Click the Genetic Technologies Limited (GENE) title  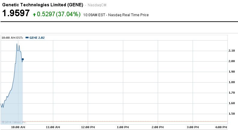[x=42, y=5]
